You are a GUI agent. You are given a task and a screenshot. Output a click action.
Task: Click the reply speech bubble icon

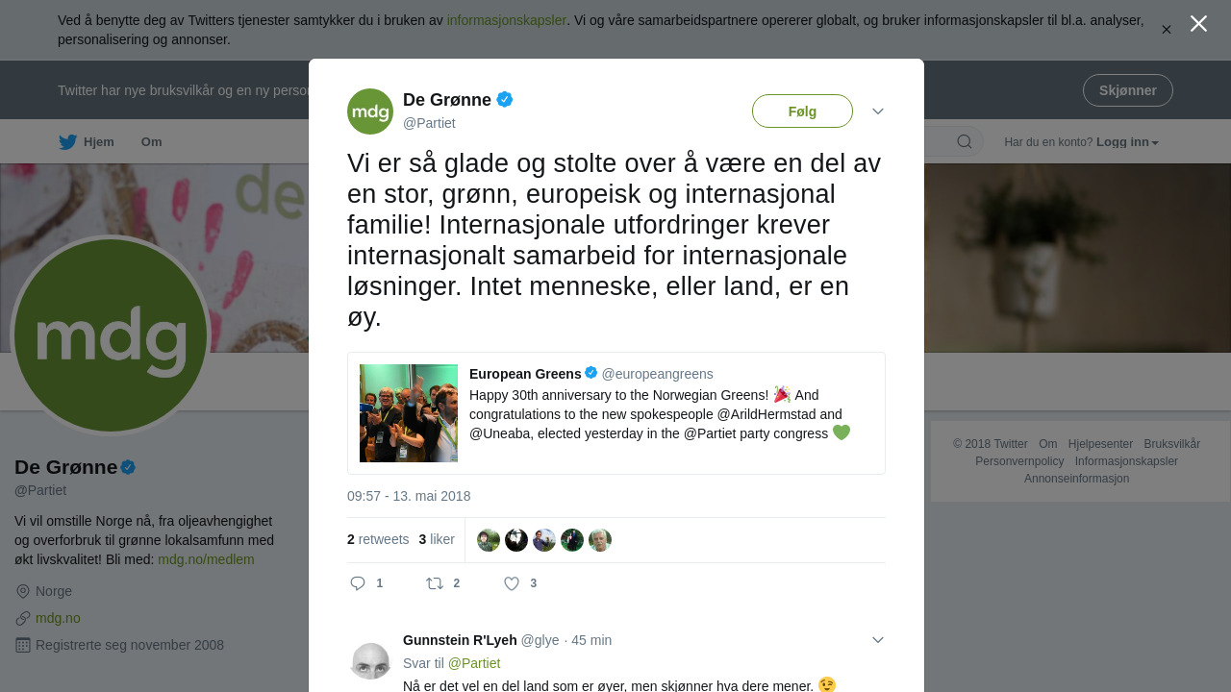point(358,583)
